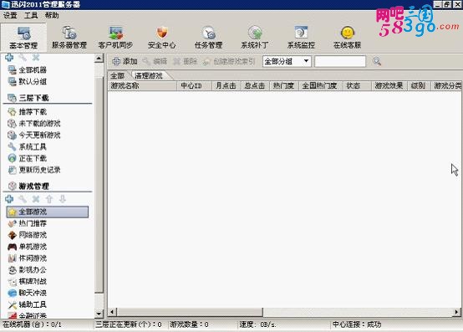
Task: Sort by 游戏名称 column header
Action: click(x=142, y=86)
